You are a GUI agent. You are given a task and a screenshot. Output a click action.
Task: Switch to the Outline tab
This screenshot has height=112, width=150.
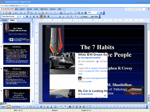pyautogui.click(x=4, y=20)
